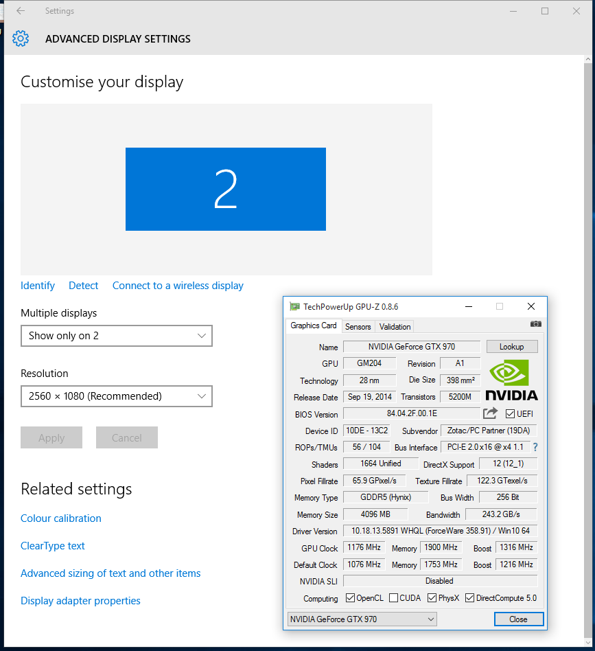The height and width of the screenshot is (651, 595).
Task: Click the Detect link
Action: tap(84, 286)
